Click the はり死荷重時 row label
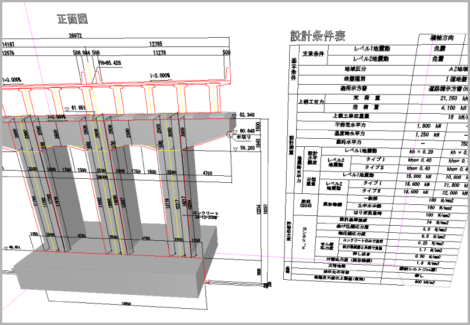The image size is (470, 325). click(x=369, y=213)
